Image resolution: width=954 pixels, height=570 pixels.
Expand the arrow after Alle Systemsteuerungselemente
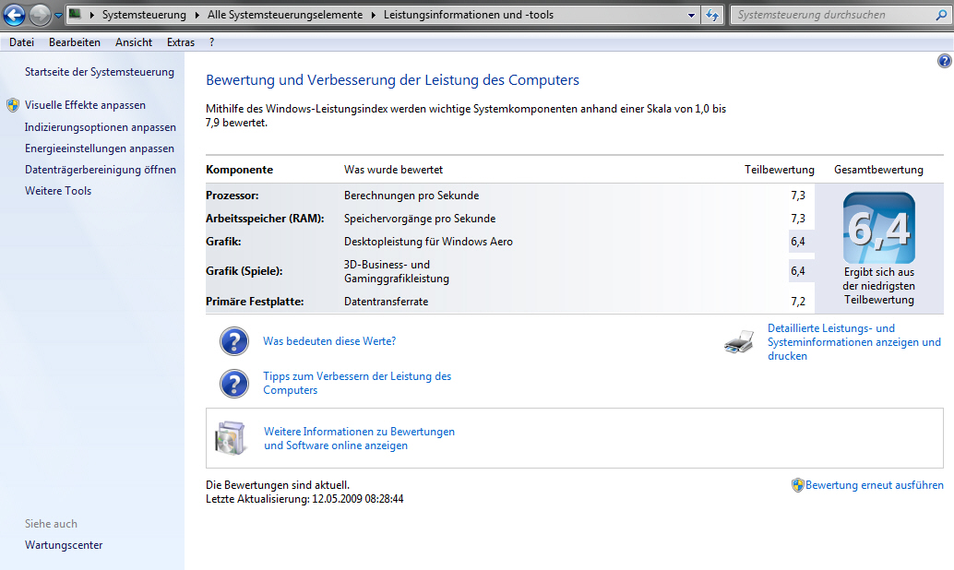(x=374, y=15)
